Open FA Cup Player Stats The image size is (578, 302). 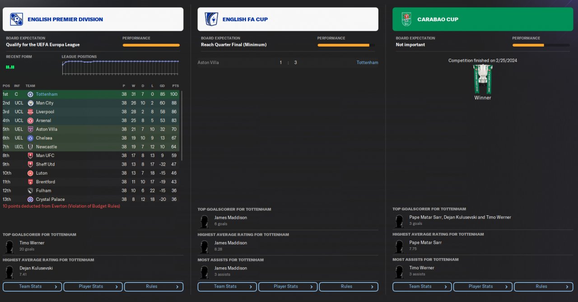[288, 287]
